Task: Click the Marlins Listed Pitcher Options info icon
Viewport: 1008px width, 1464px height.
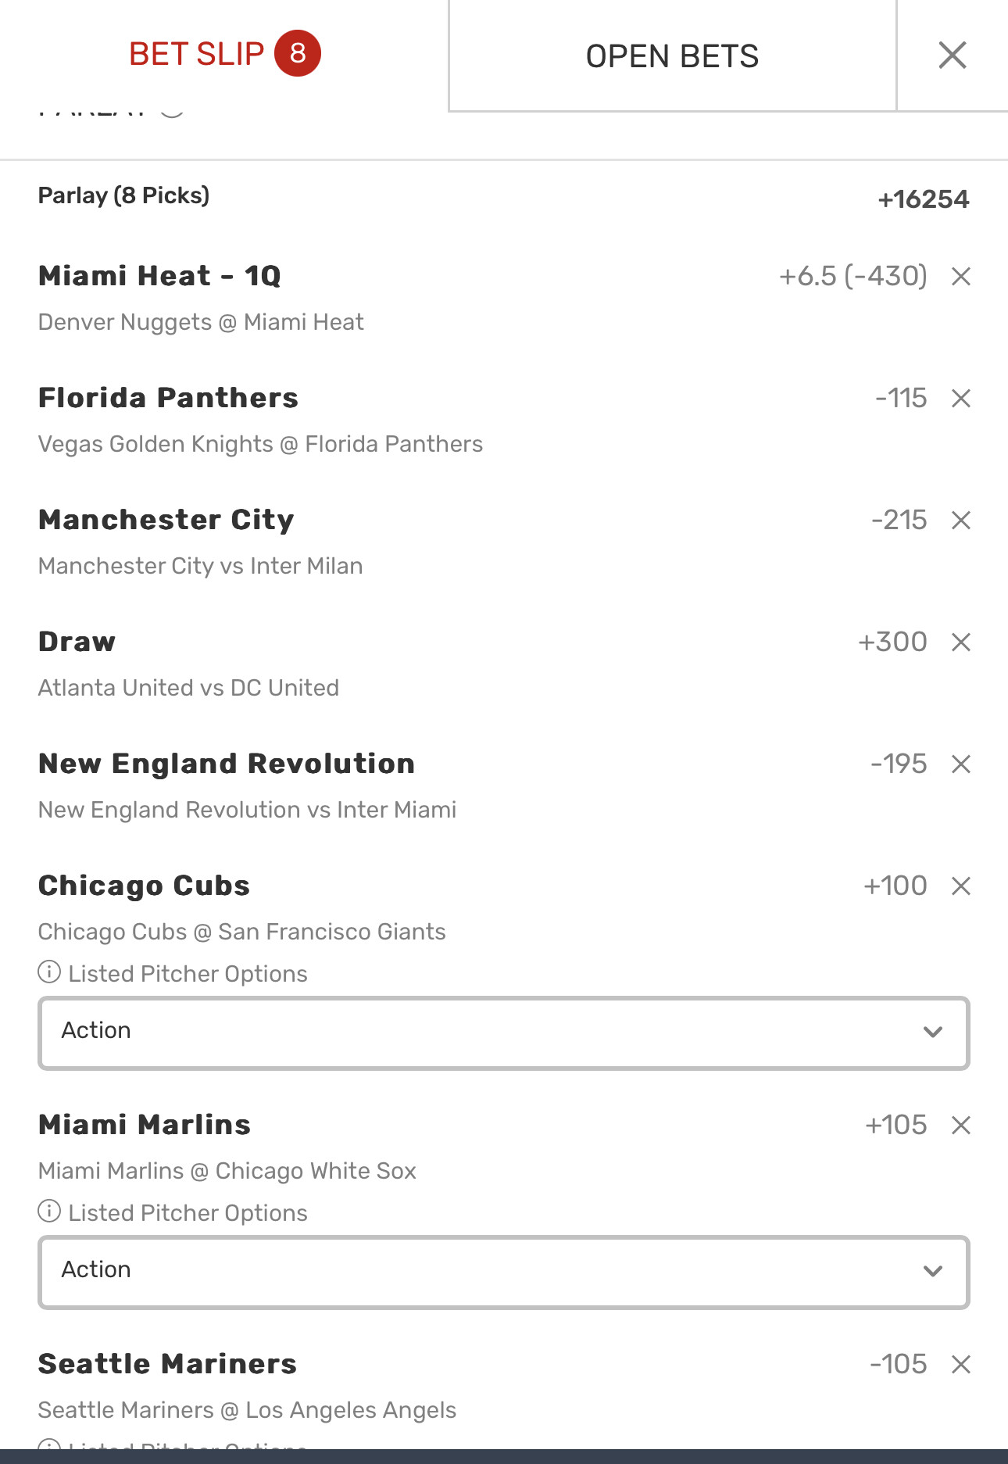Action: coord(49,1212)
